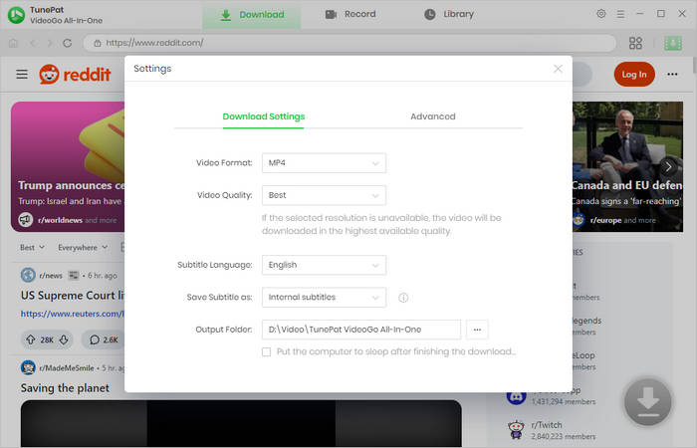Downvote the r/news post
The image size is (697, 448).
(64, 339)
